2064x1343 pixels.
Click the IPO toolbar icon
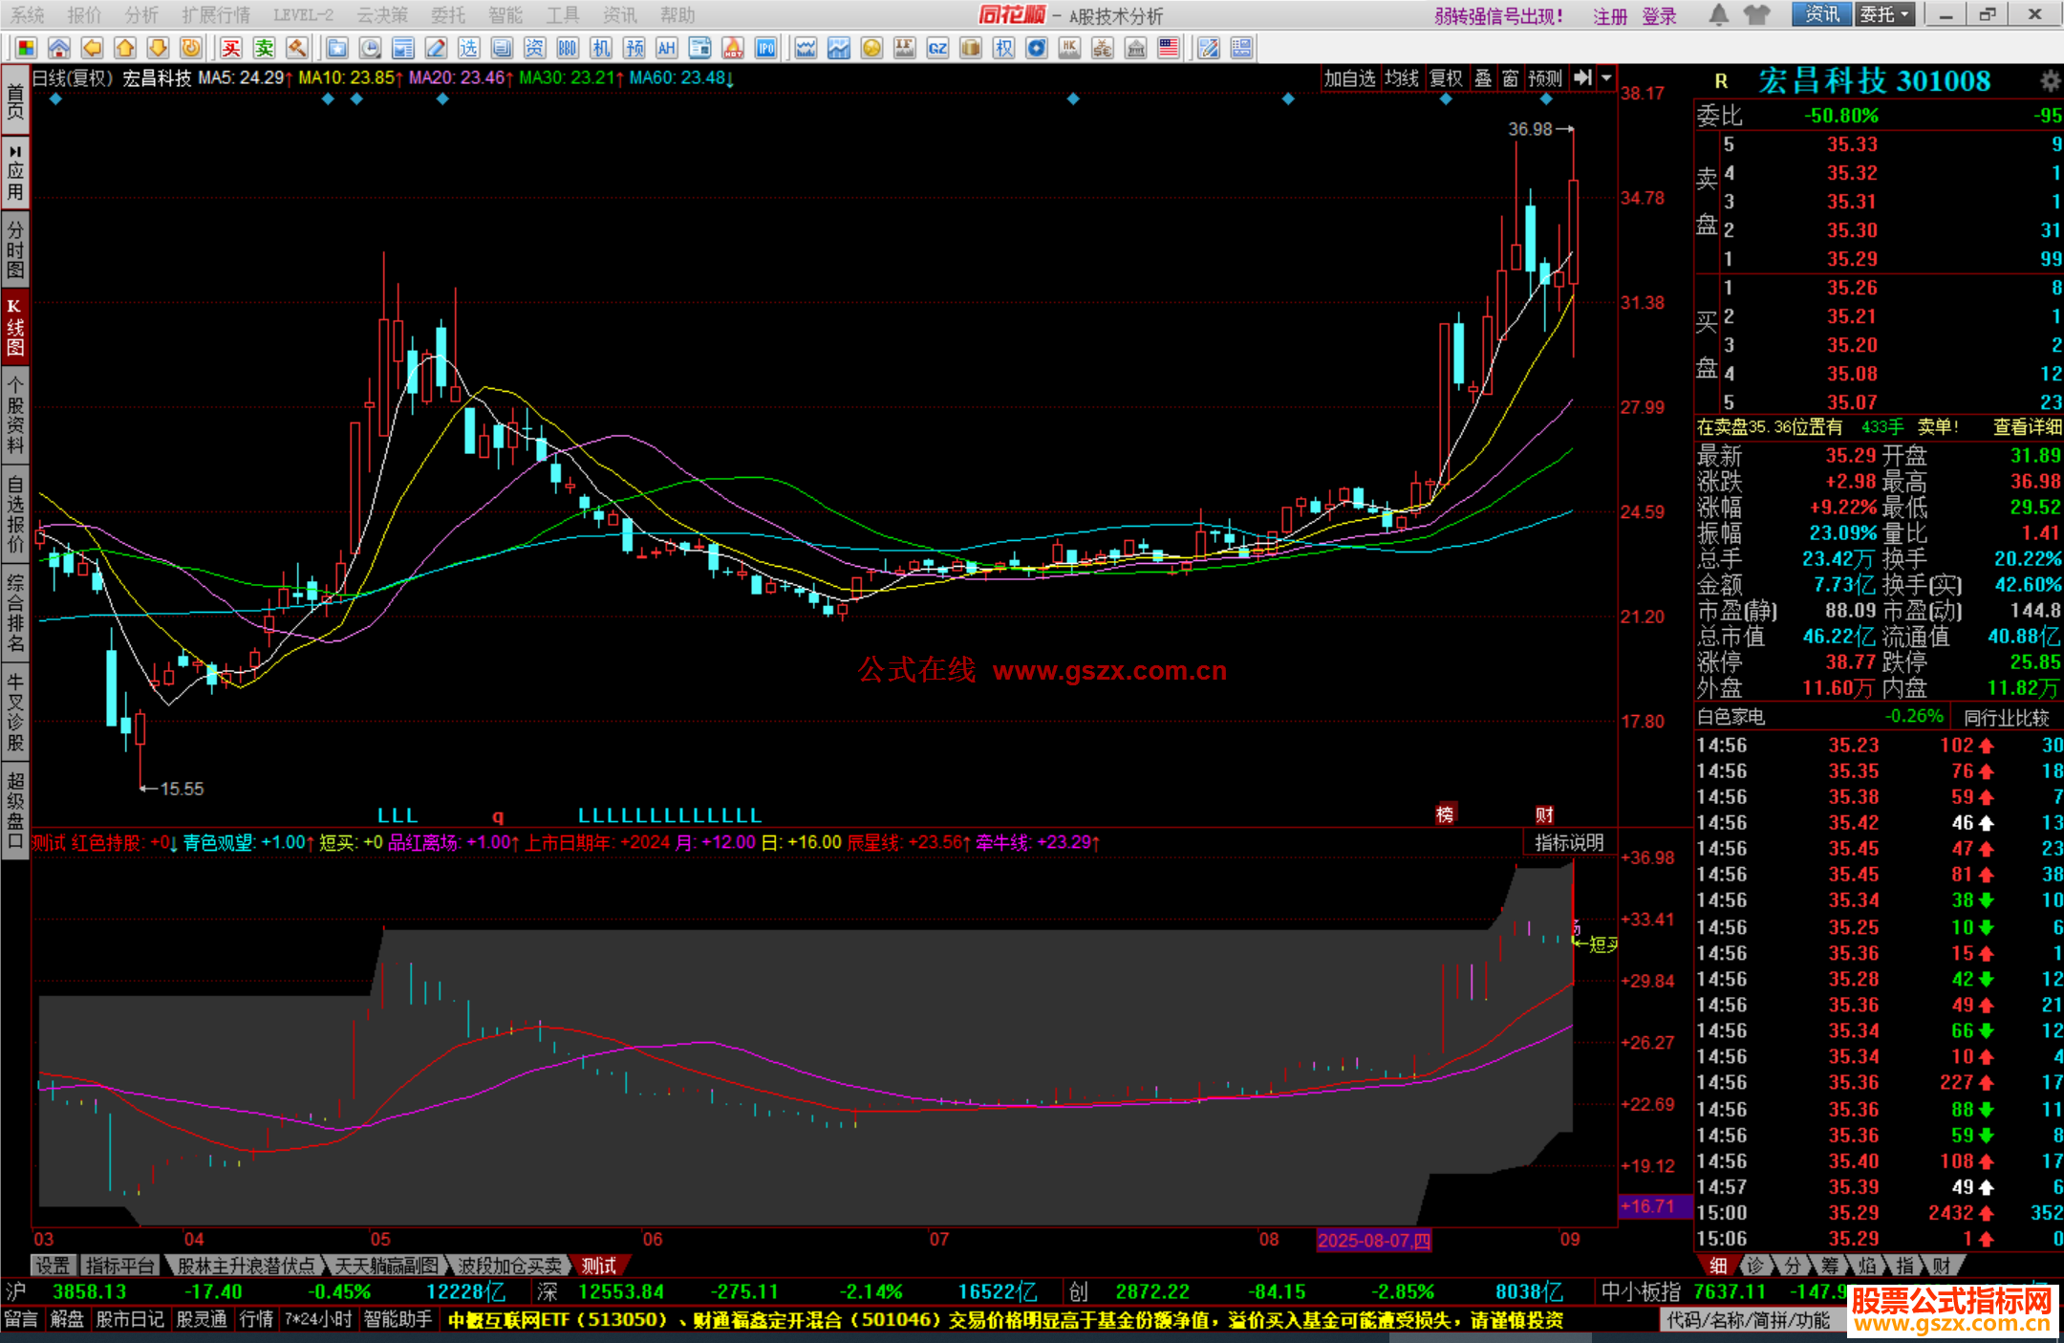766,49
